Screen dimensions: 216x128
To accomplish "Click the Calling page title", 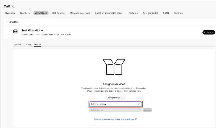I will click(9, 6).
